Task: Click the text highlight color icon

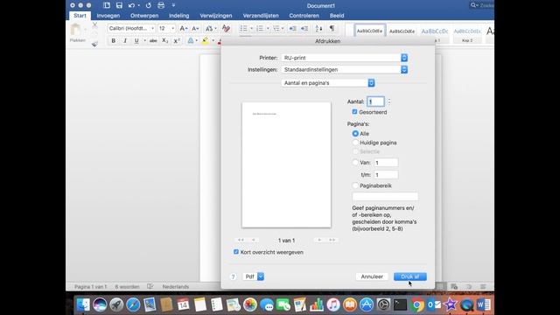Action: pos(205,41)
